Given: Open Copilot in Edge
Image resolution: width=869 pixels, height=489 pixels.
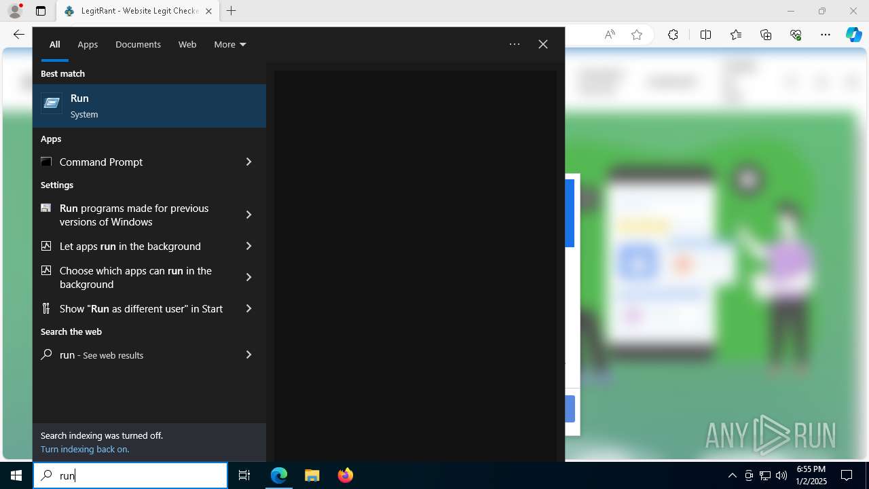Looking at the screenshot, I should tap(853, 35).
